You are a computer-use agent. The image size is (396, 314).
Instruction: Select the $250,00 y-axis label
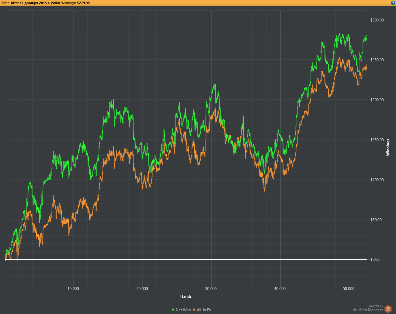click(377, 60)
